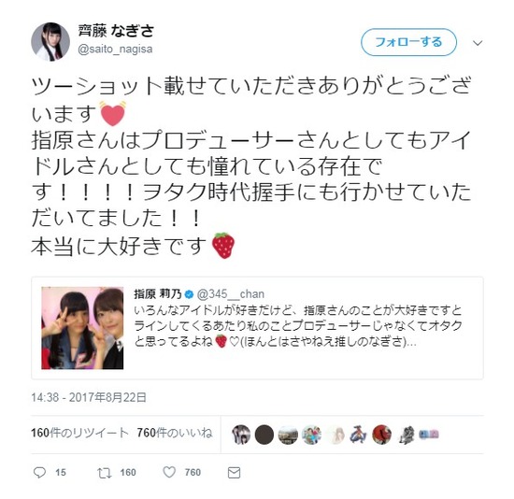Click the フォローする follow button
Screen dimensions: 514x499
point(408,42)
